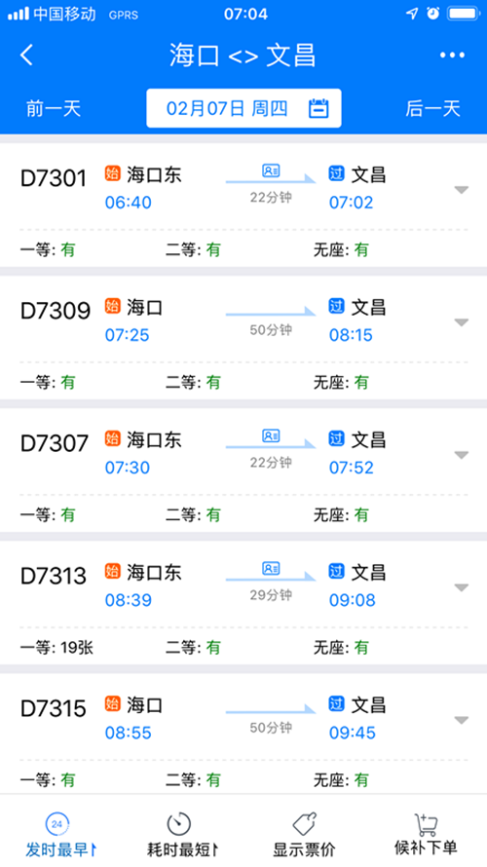Tap 一等 19张 seats on D7313
Viewport: 487px width, 867px height.
pos(56,648)
